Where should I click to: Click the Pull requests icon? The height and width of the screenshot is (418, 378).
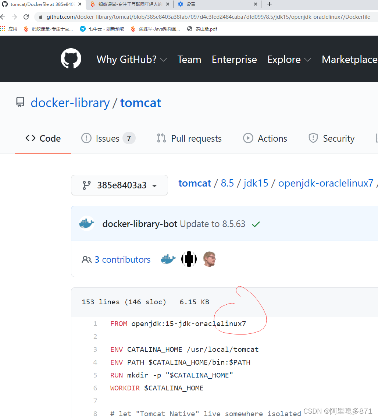161,138
